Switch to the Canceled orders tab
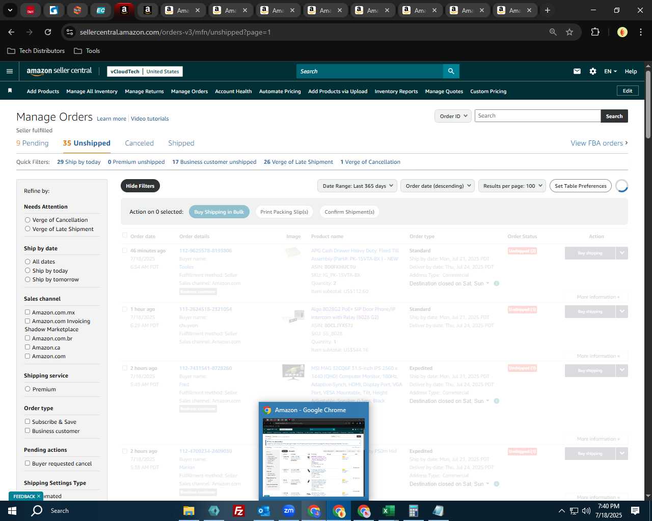Screen dimensions: 652x521 tap(139, 143)
